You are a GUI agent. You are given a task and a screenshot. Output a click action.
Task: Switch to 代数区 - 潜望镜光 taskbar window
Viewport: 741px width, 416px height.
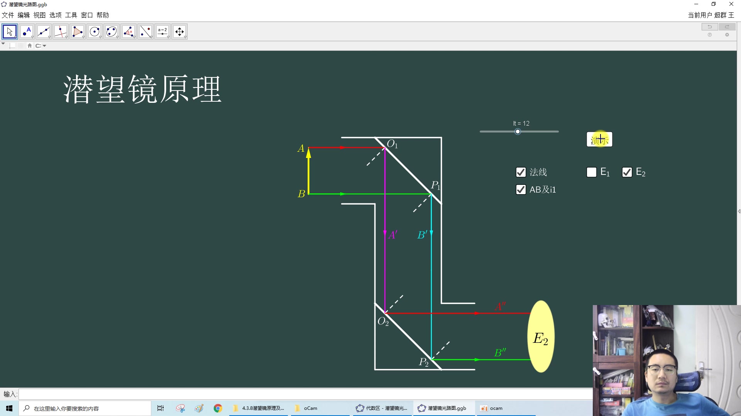382,408
